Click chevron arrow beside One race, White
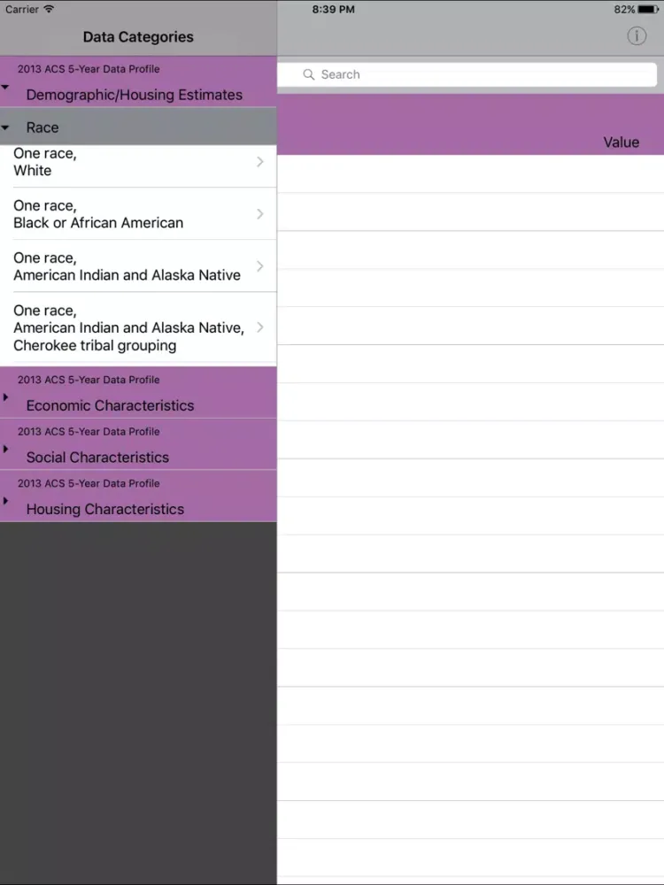Screen dimensions: 664x885 [259, 162]
